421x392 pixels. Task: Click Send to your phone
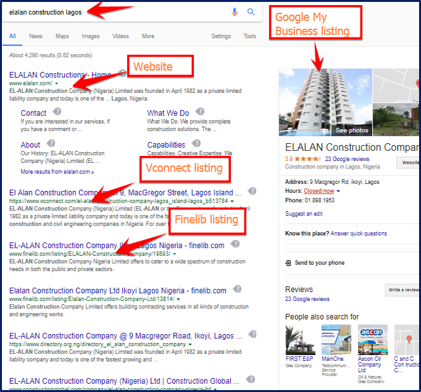(319, 263)
